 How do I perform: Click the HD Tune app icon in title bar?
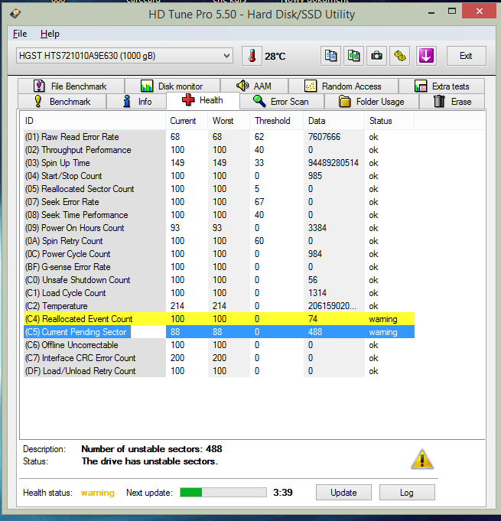(x=15, y=14)
